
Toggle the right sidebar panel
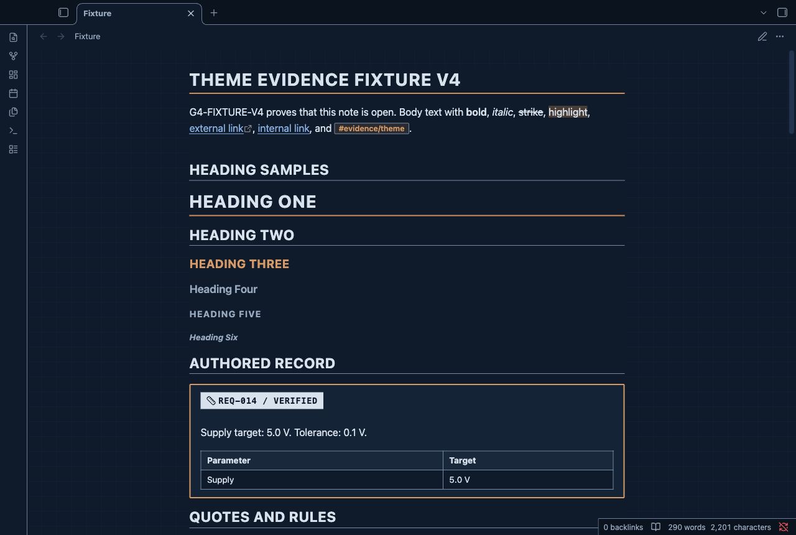pos(782,12)
